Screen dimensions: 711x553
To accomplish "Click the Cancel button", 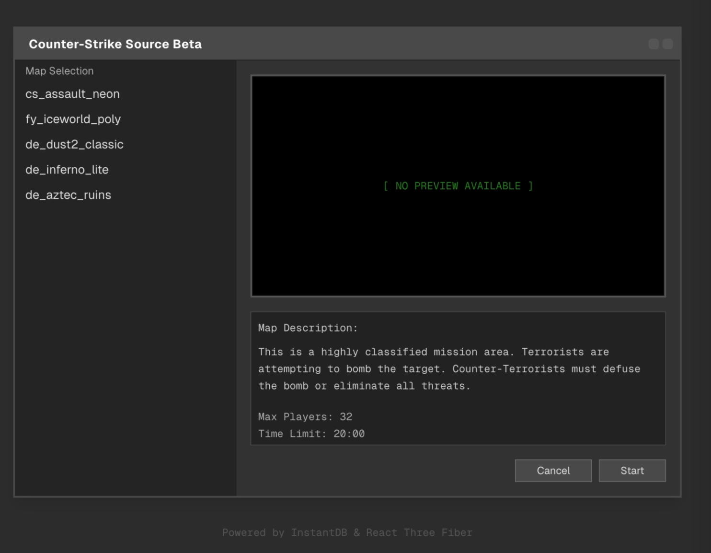I will [553, 471].
